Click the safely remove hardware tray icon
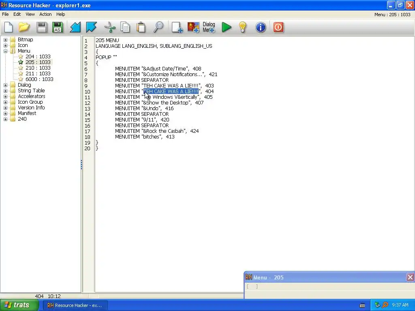Viewport: 415px width, 311px height. pyautogui.click(x=377, y=305)
